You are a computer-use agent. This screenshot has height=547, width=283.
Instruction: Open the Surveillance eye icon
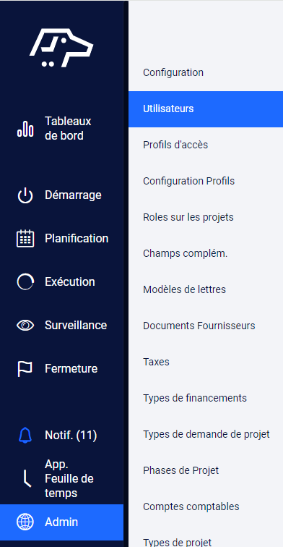(x=25, y=326)
